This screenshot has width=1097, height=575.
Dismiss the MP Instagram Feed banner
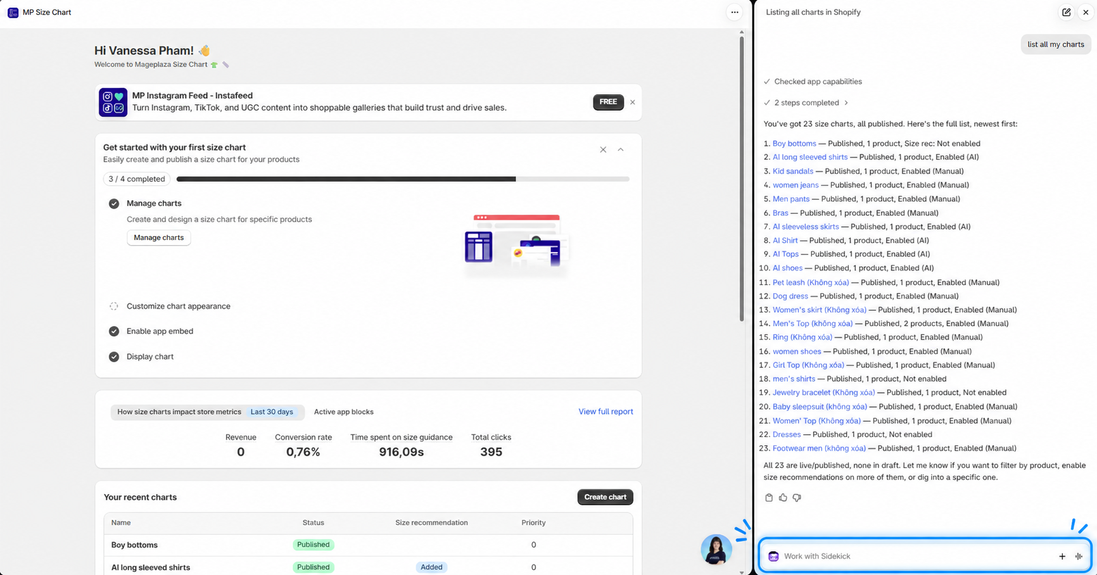[x=632, y=102]
